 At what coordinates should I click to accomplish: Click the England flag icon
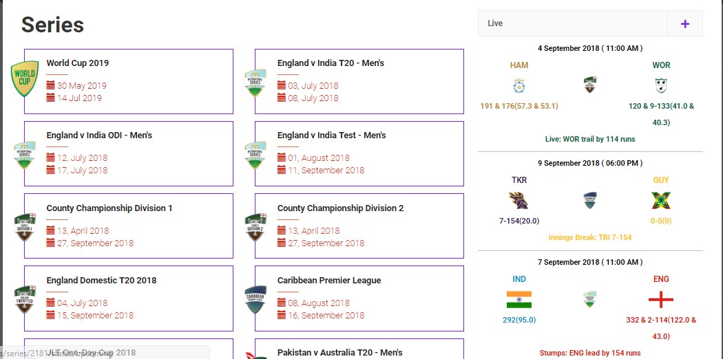[x=661, y=300]
